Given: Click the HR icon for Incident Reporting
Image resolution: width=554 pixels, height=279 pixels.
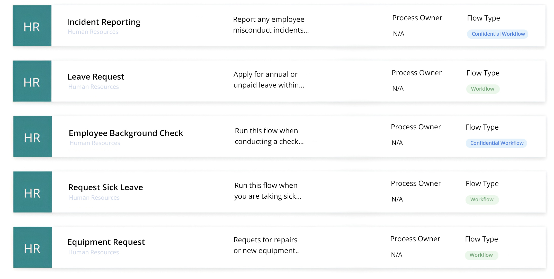Looking at the screenshot, I should click(32, 26).
